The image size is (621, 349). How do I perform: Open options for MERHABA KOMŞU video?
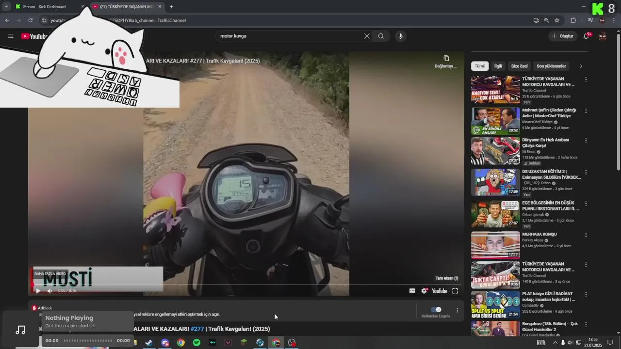pos(586,235)
